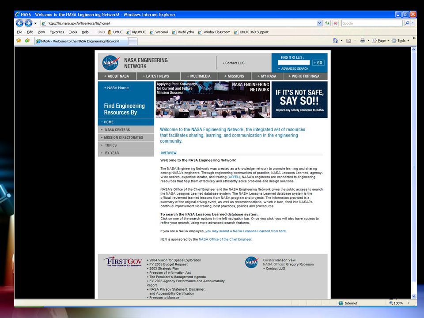424x318 pixels.
Task: Open the Favorites menu
Action: pos(57,32)
